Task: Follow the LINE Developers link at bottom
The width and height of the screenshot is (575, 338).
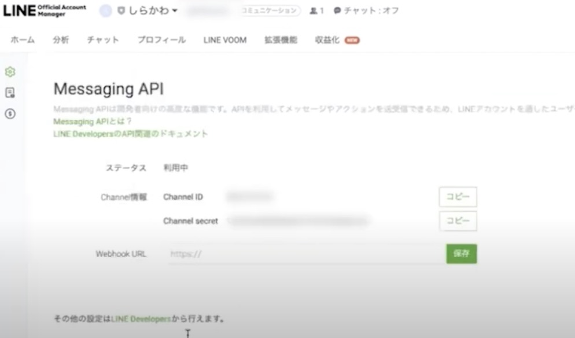Action: 141,319
